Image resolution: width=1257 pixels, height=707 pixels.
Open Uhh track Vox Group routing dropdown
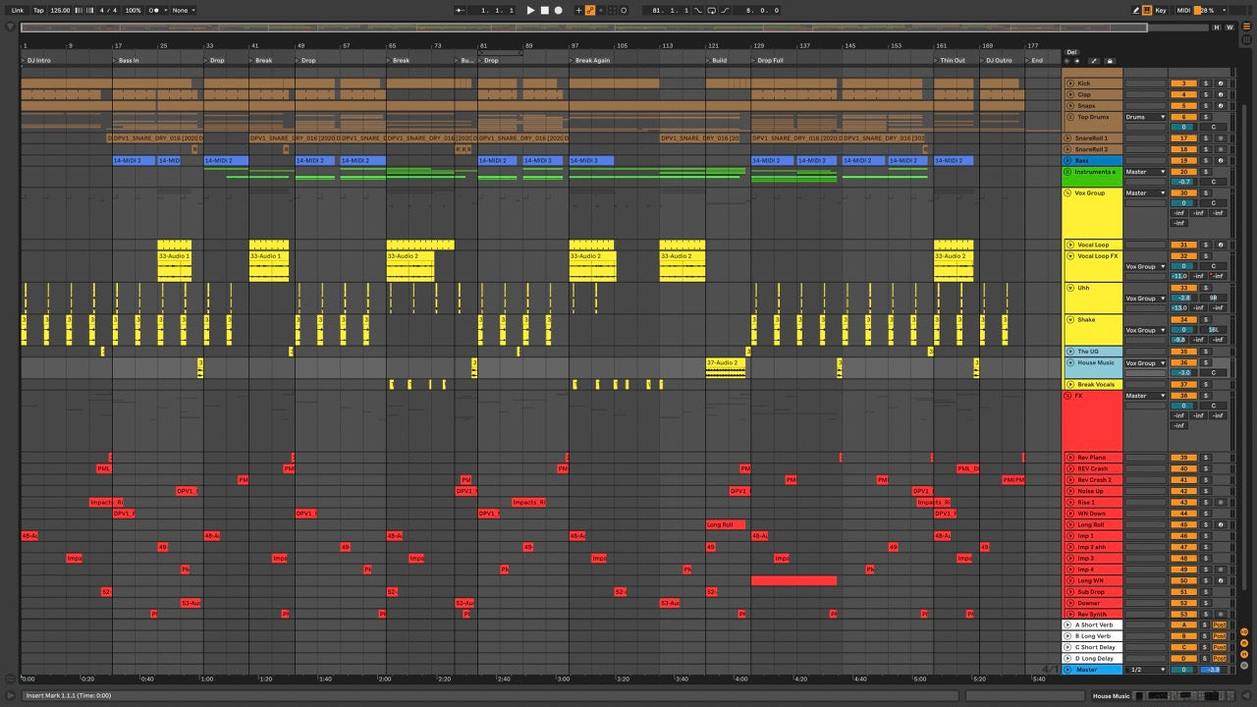point(1145,299)
